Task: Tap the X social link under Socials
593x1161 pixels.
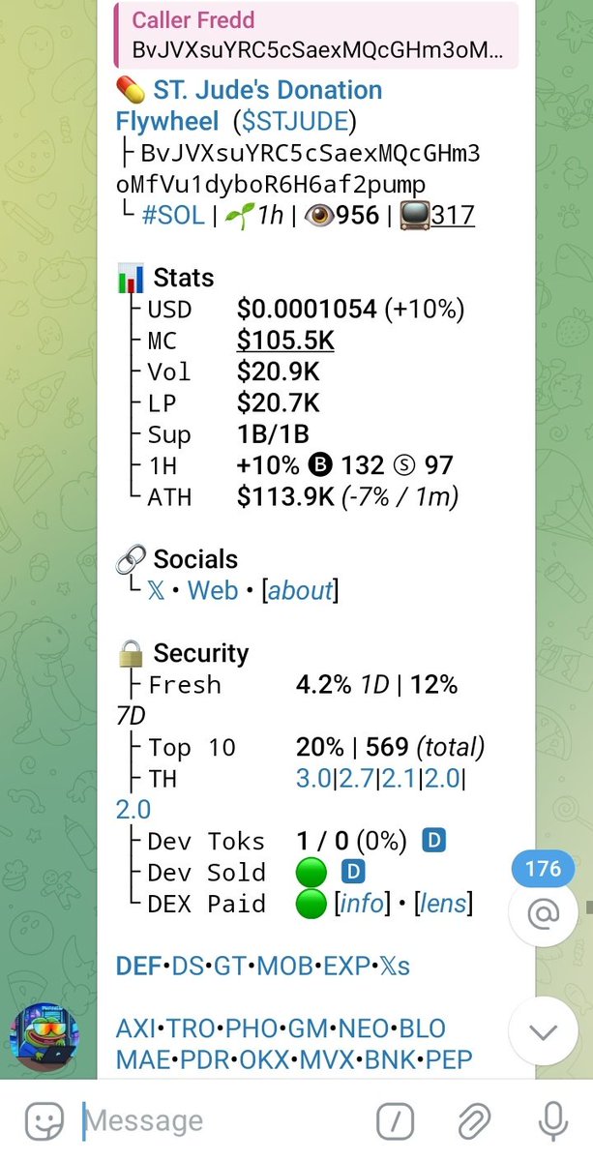Action: click(157, 590)
